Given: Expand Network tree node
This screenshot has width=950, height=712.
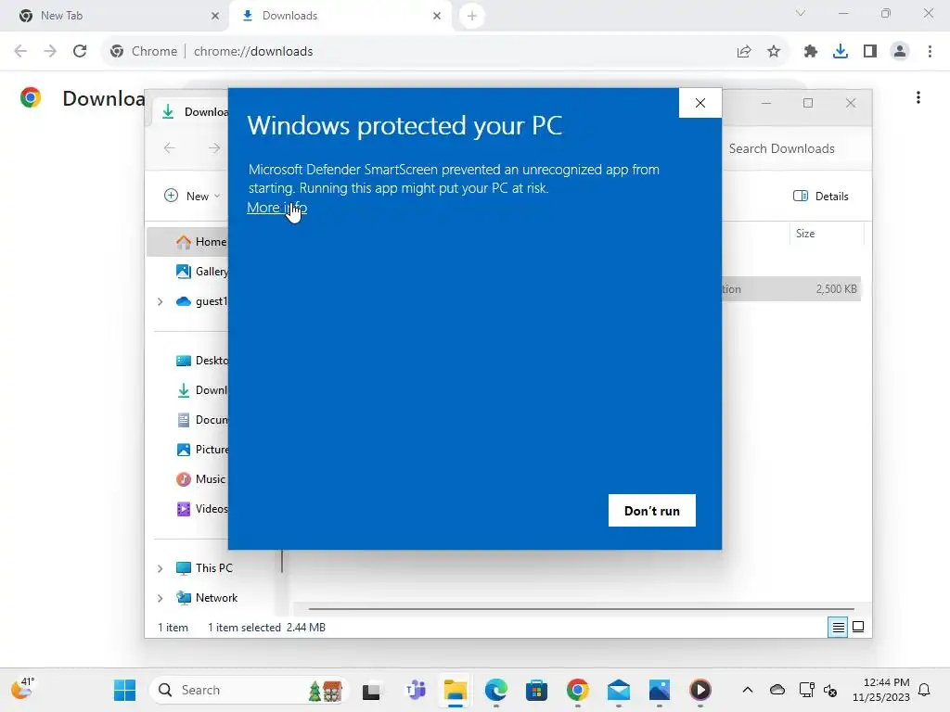Looking at the screenshot, I should (160, 598).
